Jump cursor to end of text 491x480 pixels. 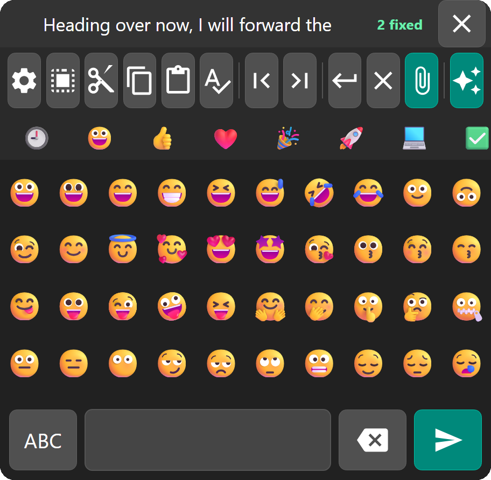pos(300,80)
